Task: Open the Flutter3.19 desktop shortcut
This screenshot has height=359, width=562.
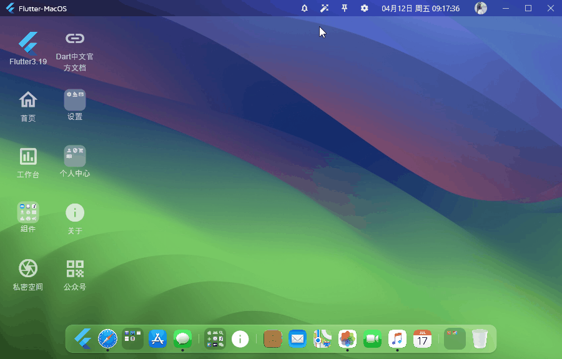Action: pyautogui.click(x=28, y=48)
